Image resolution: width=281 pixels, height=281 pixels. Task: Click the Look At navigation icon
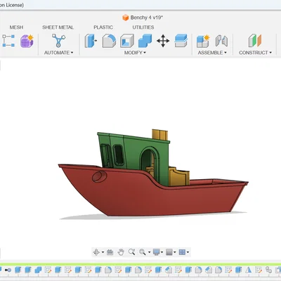110,252
